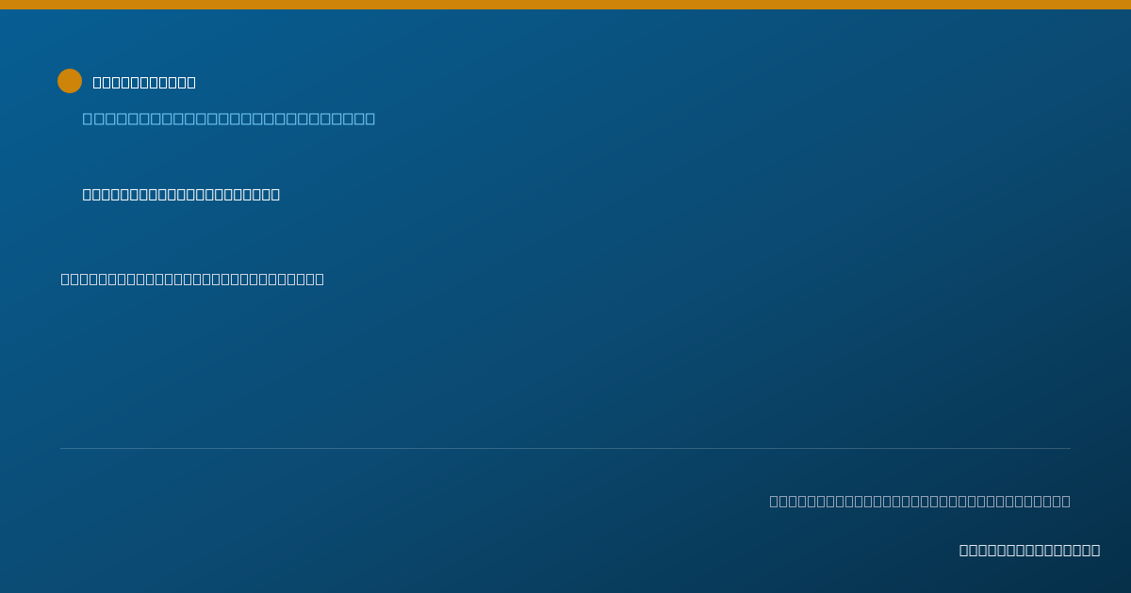The width and height of the screenshot is (1131, 593).
Task: Click the indented white text line under the blue line
Action: 181,194
